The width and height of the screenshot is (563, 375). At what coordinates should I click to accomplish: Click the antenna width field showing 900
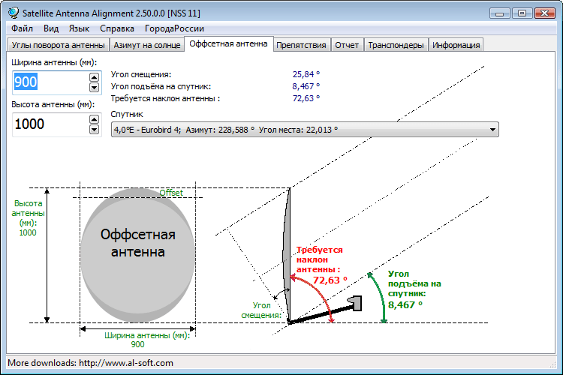point(50,82)
